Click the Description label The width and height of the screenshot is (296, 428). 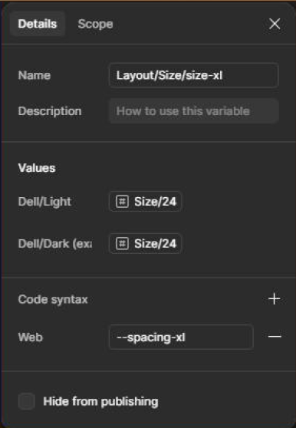click(x=50, y=111)
